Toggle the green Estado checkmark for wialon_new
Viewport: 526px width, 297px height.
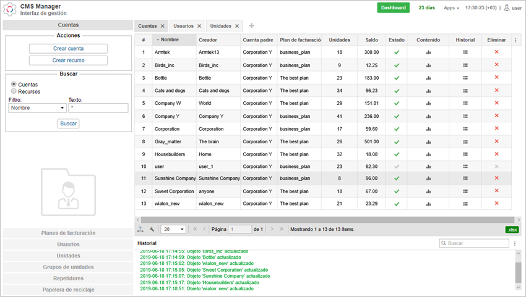click(397, 204)
